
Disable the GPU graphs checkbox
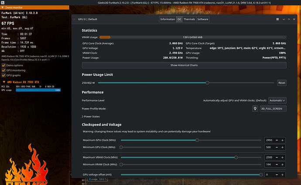click(x=3, y=75)
